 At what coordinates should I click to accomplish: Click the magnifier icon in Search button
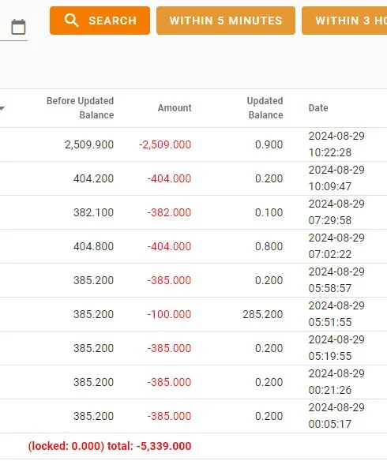click(x=71, y=21)
